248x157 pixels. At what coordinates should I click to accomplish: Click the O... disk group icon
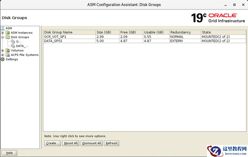[x=13, y=42]
